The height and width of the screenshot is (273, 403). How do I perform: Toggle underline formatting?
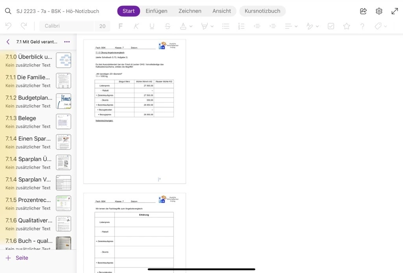[x=152, y=26]
